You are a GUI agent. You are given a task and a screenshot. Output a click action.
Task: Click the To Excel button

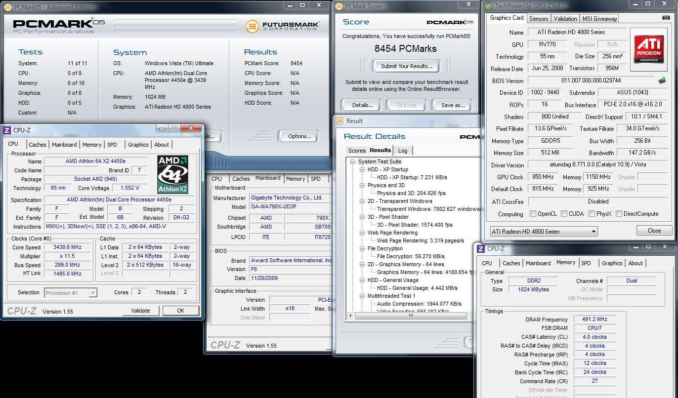point(407,105)
